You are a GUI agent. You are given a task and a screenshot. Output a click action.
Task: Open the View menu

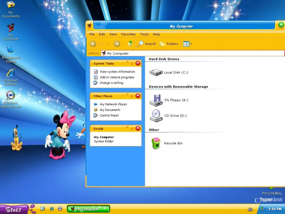(113, 34)
